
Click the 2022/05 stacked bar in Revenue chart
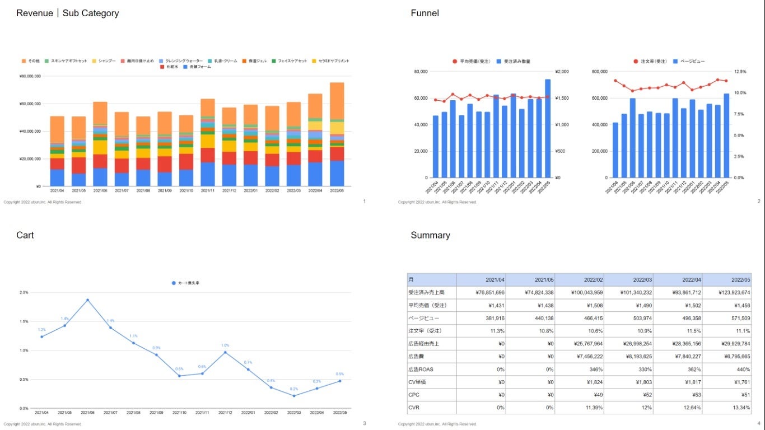point(337,134)
